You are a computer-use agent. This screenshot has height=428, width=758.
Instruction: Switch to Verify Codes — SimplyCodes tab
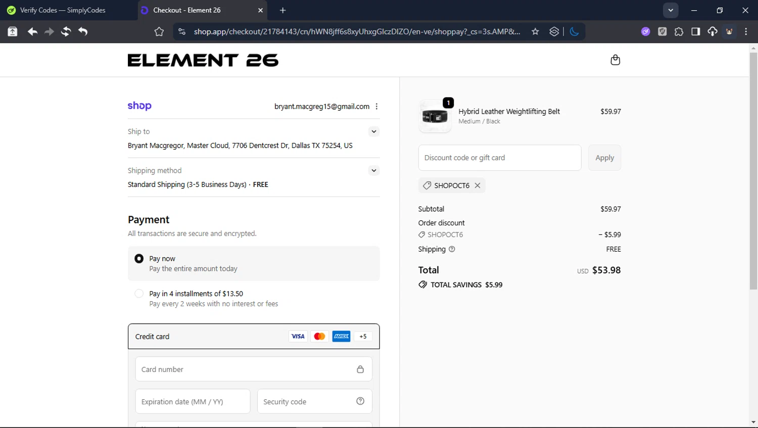click(63, 10)
